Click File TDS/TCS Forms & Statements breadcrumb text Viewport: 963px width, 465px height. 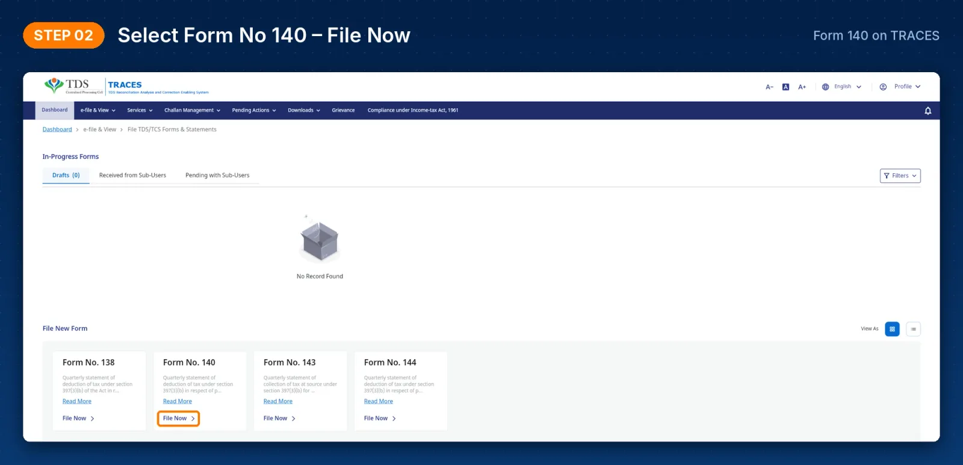(x=172, y=129)
